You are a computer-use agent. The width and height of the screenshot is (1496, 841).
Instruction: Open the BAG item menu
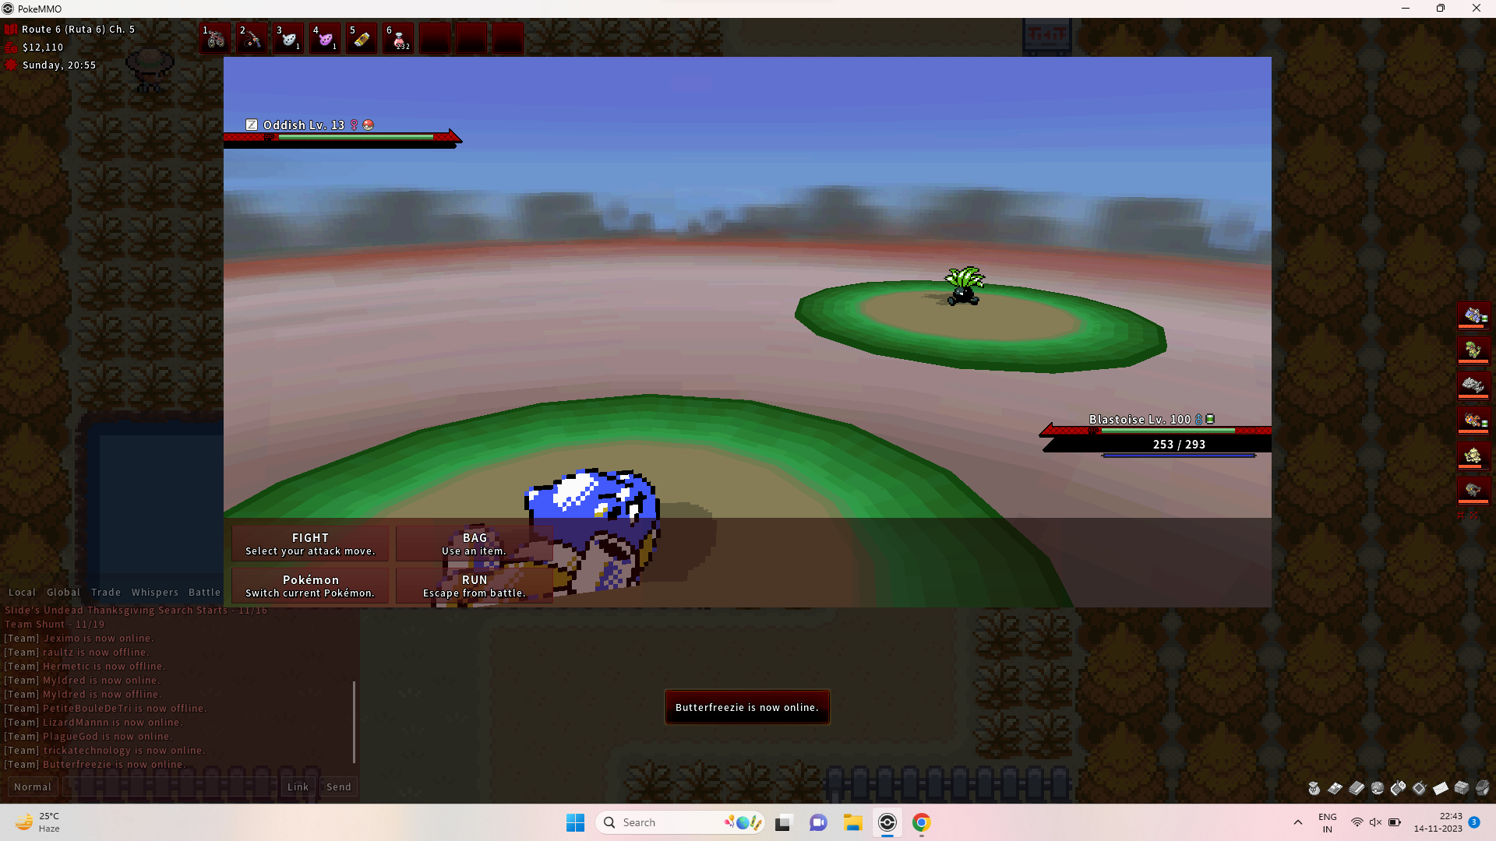tap(474, 544)
